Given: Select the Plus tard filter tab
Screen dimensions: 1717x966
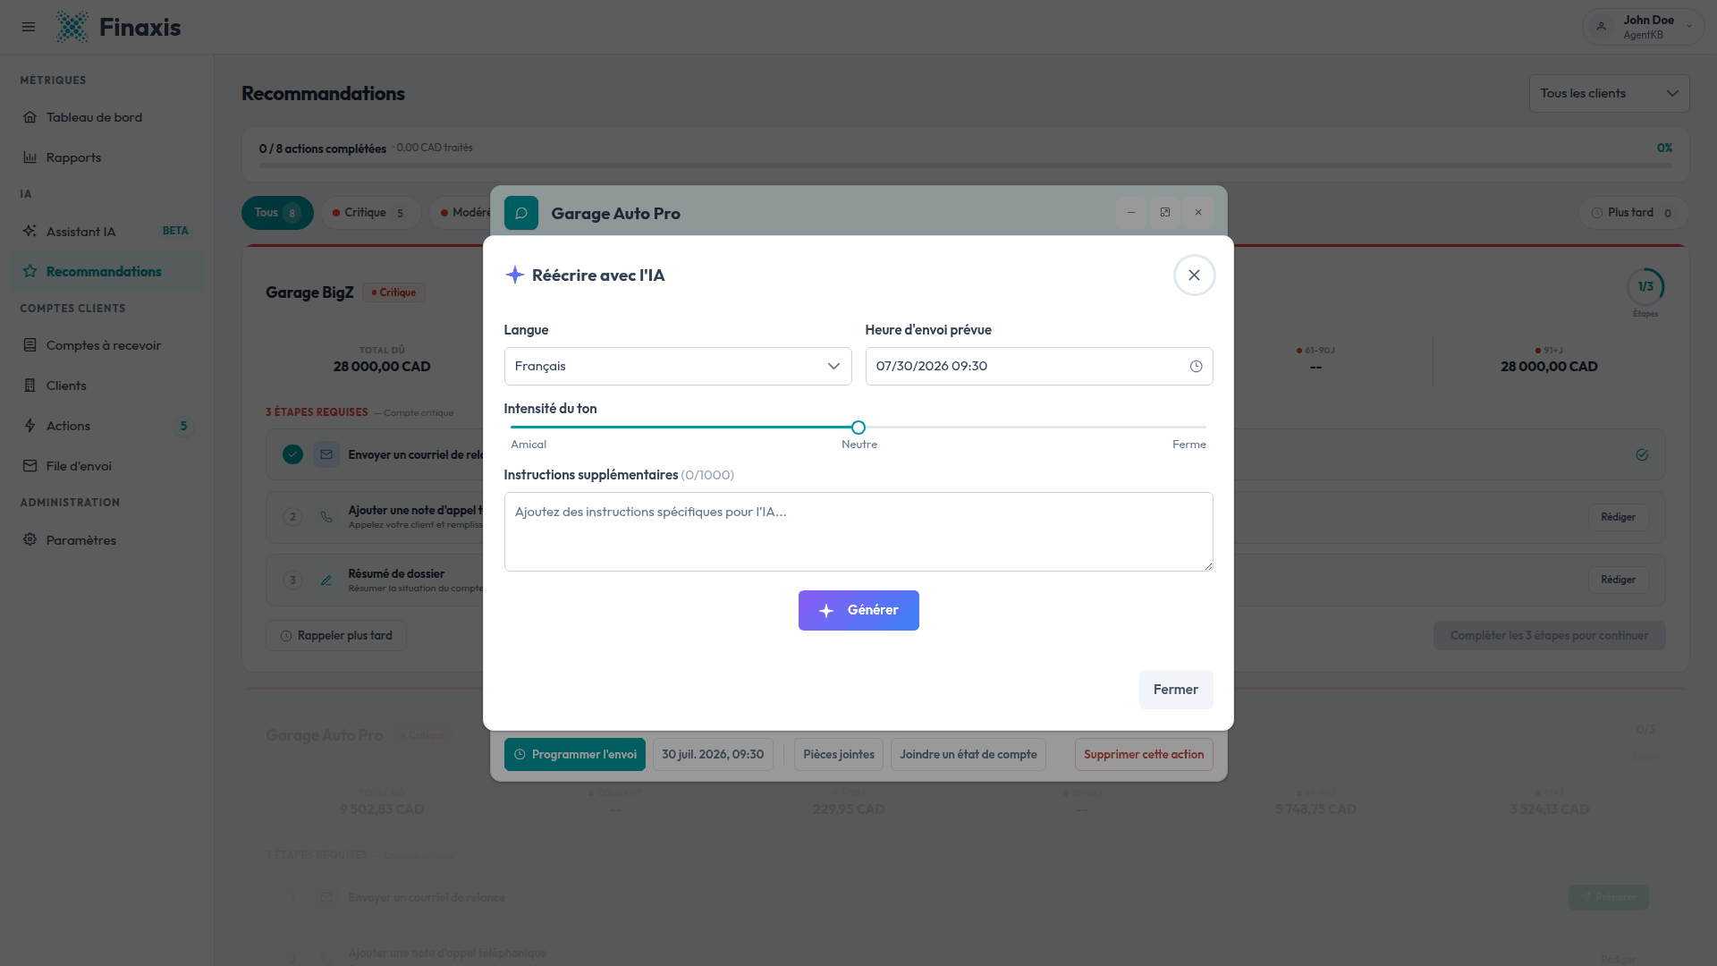Looking at the screenshot, I should (x=1633, y=213).
